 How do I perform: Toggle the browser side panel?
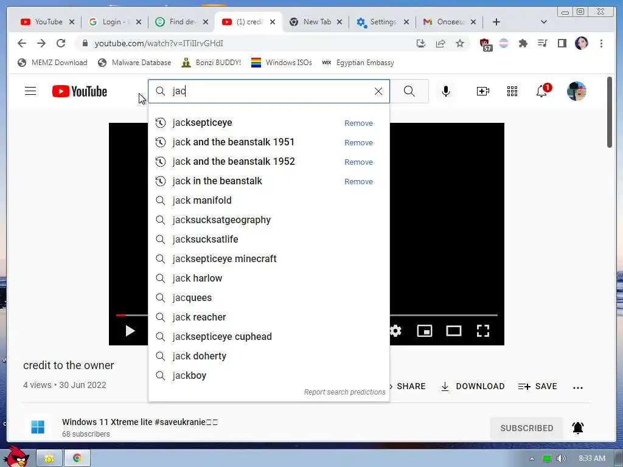562,43
